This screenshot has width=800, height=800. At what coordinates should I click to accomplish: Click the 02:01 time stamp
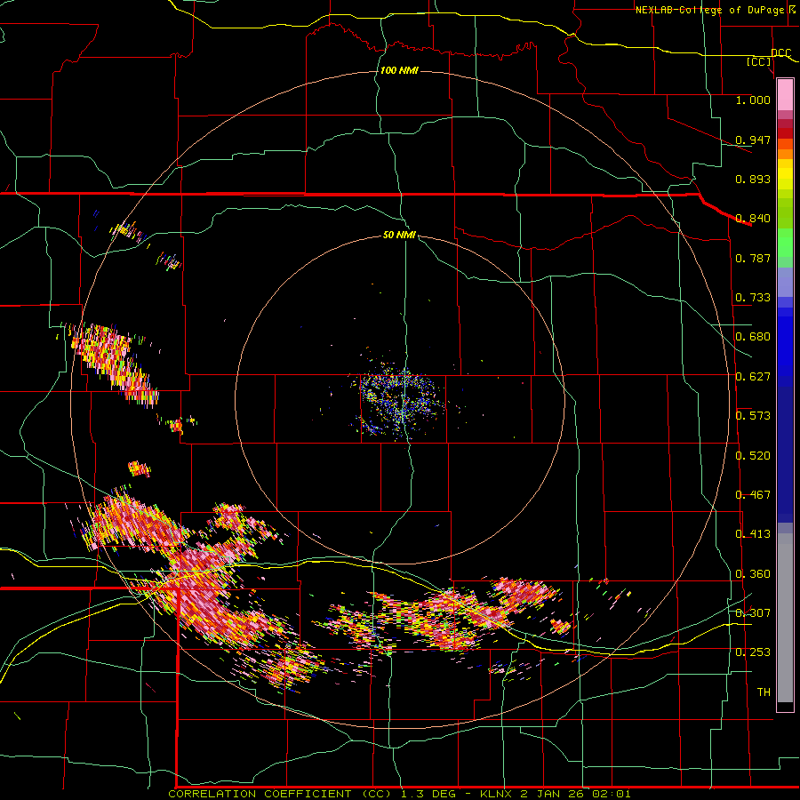pyautogui.click(x=612, y=794)
